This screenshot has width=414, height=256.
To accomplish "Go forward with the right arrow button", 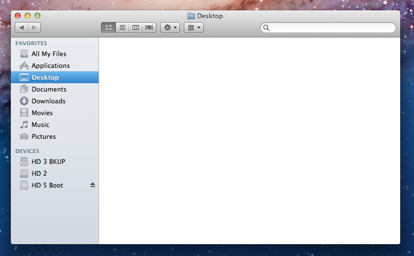I will coord(34,28).
